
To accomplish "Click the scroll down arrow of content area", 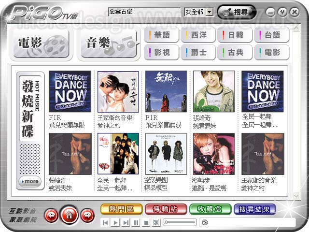I will (296, 196).
